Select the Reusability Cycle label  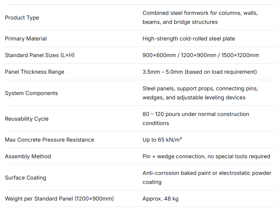(x=27, y=119)
